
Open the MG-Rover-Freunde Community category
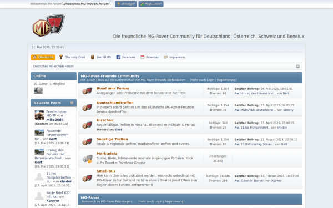coord(110,76)
